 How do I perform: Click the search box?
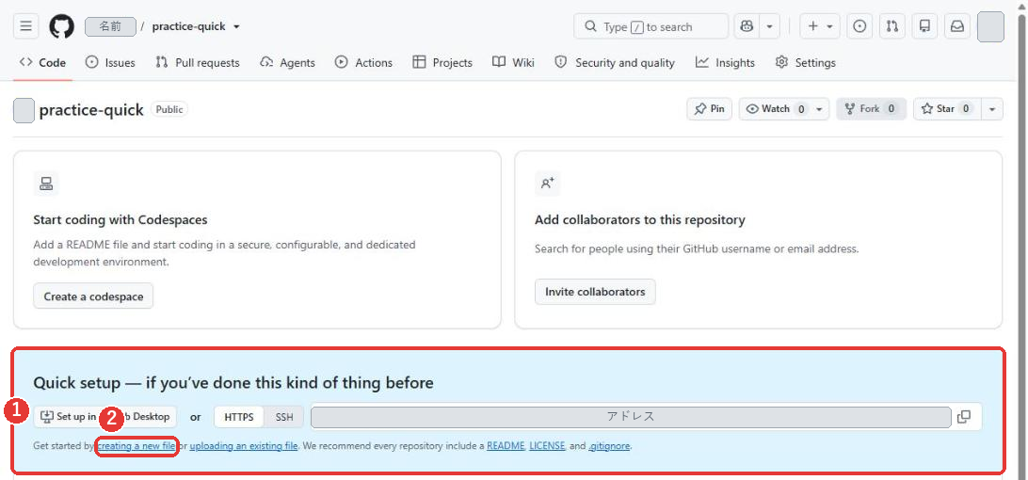pyautogui.click(x=651, y=26)
